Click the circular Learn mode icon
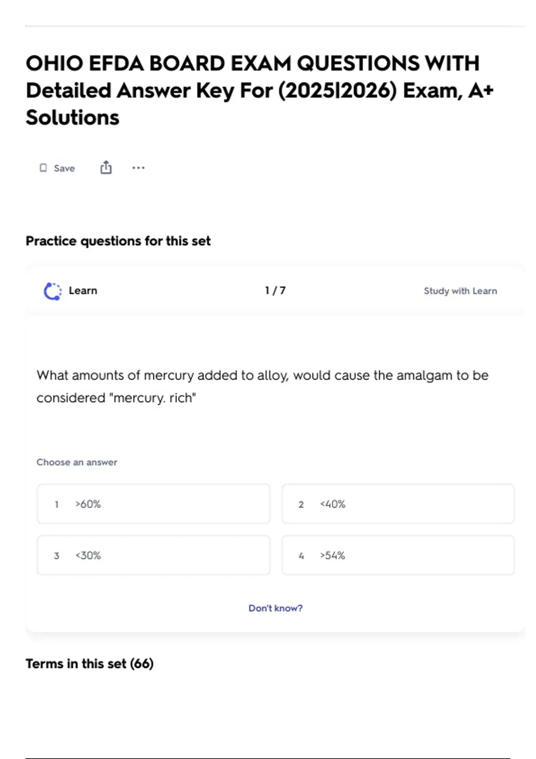 [x=53, y=291]
